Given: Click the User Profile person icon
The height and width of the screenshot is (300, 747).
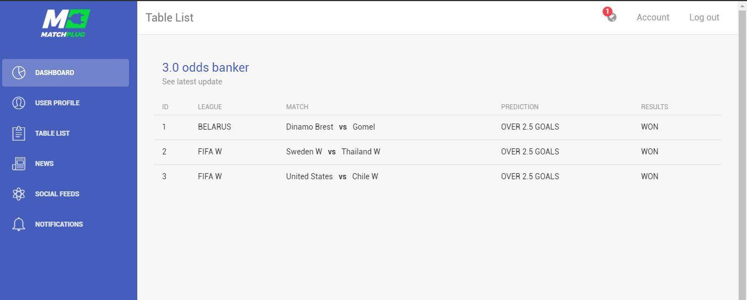Looking at the screenshot, I should point(19,103).
